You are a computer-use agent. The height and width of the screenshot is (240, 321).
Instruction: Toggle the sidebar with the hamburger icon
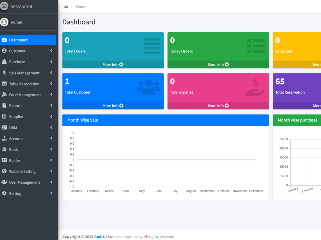[66, 6]
